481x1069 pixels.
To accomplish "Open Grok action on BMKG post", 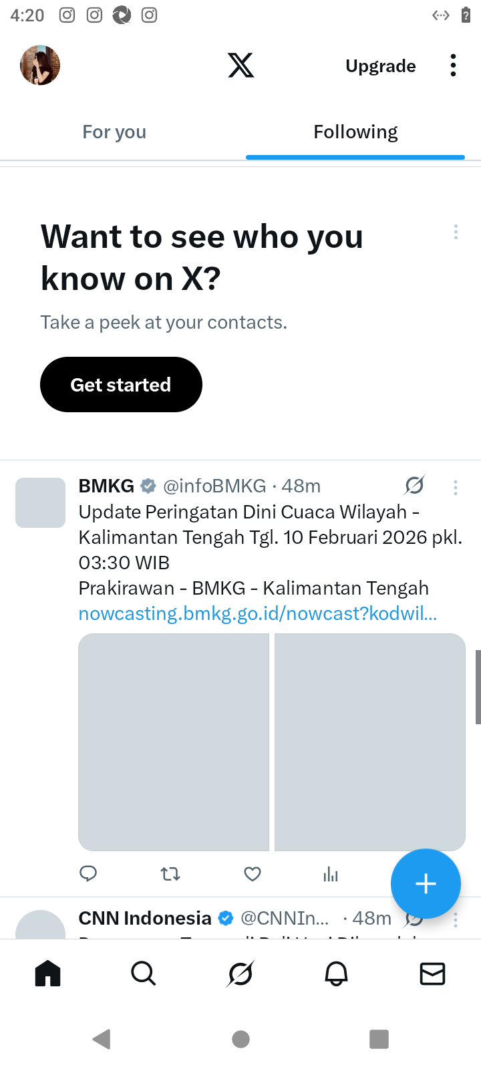I will tap(414, 486).
